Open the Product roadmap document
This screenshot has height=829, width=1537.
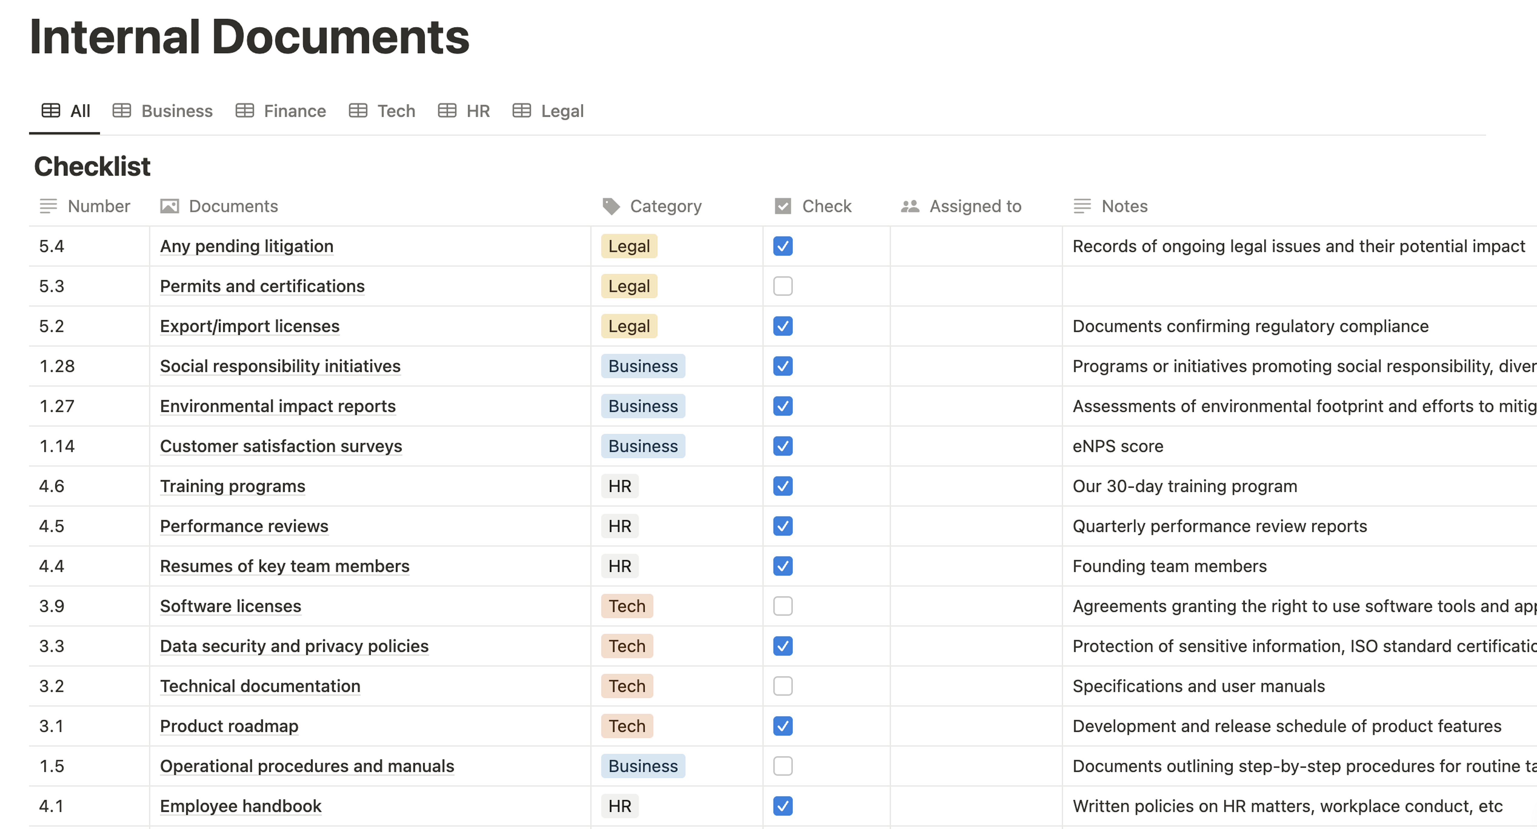pyautogui.click(x=229, y=726)
